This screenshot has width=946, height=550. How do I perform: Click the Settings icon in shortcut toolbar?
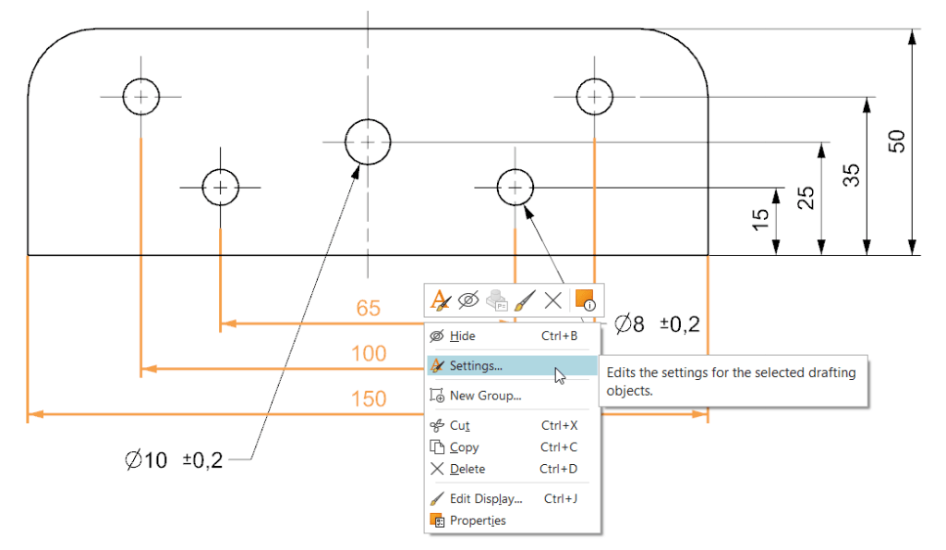[x=441, y=300]
